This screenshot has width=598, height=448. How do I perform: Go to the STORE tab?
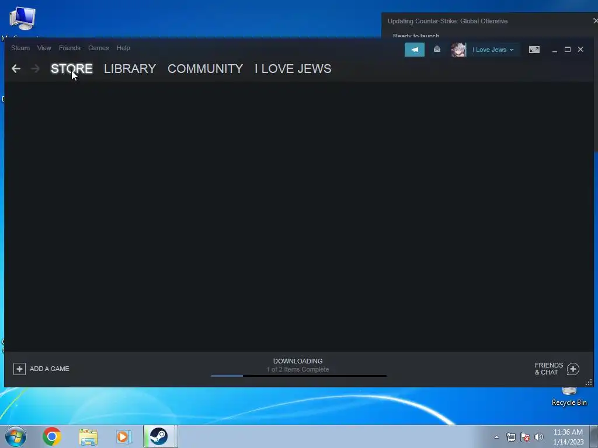tap(72, 69)
